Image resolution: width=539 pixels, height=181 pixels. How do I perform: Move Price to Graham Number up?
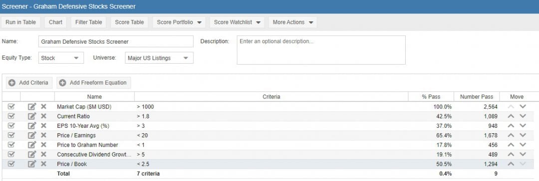[x=511, y=145]
